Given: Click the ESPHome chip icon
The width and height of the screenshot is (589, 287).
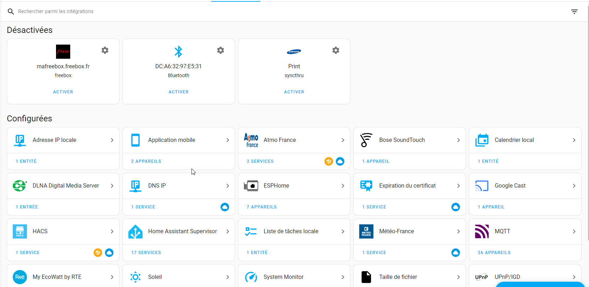Looking at the screenshot, I should pyautogui.click(x=251, y=186).
